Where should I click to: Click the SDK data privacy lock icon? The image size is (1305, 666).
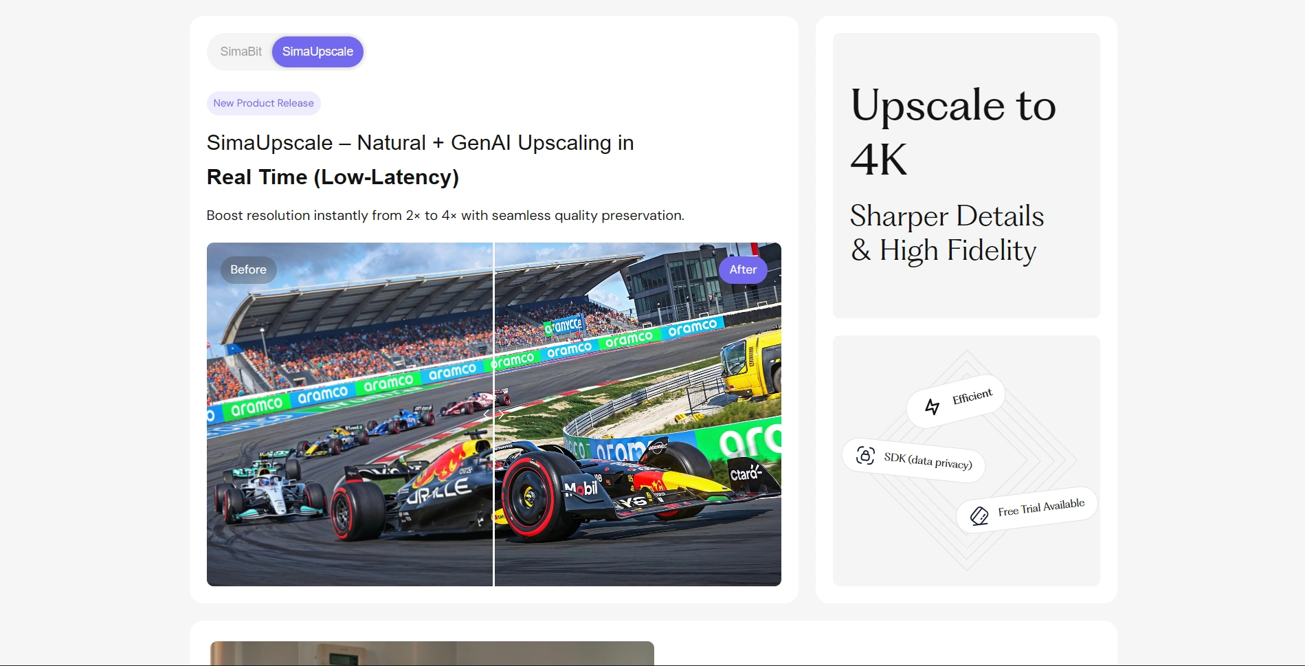click(x=865, y=455)
